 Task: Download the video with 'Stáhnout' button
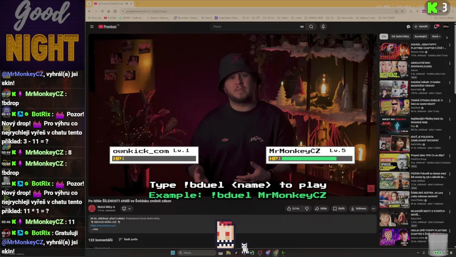[358, 208]
